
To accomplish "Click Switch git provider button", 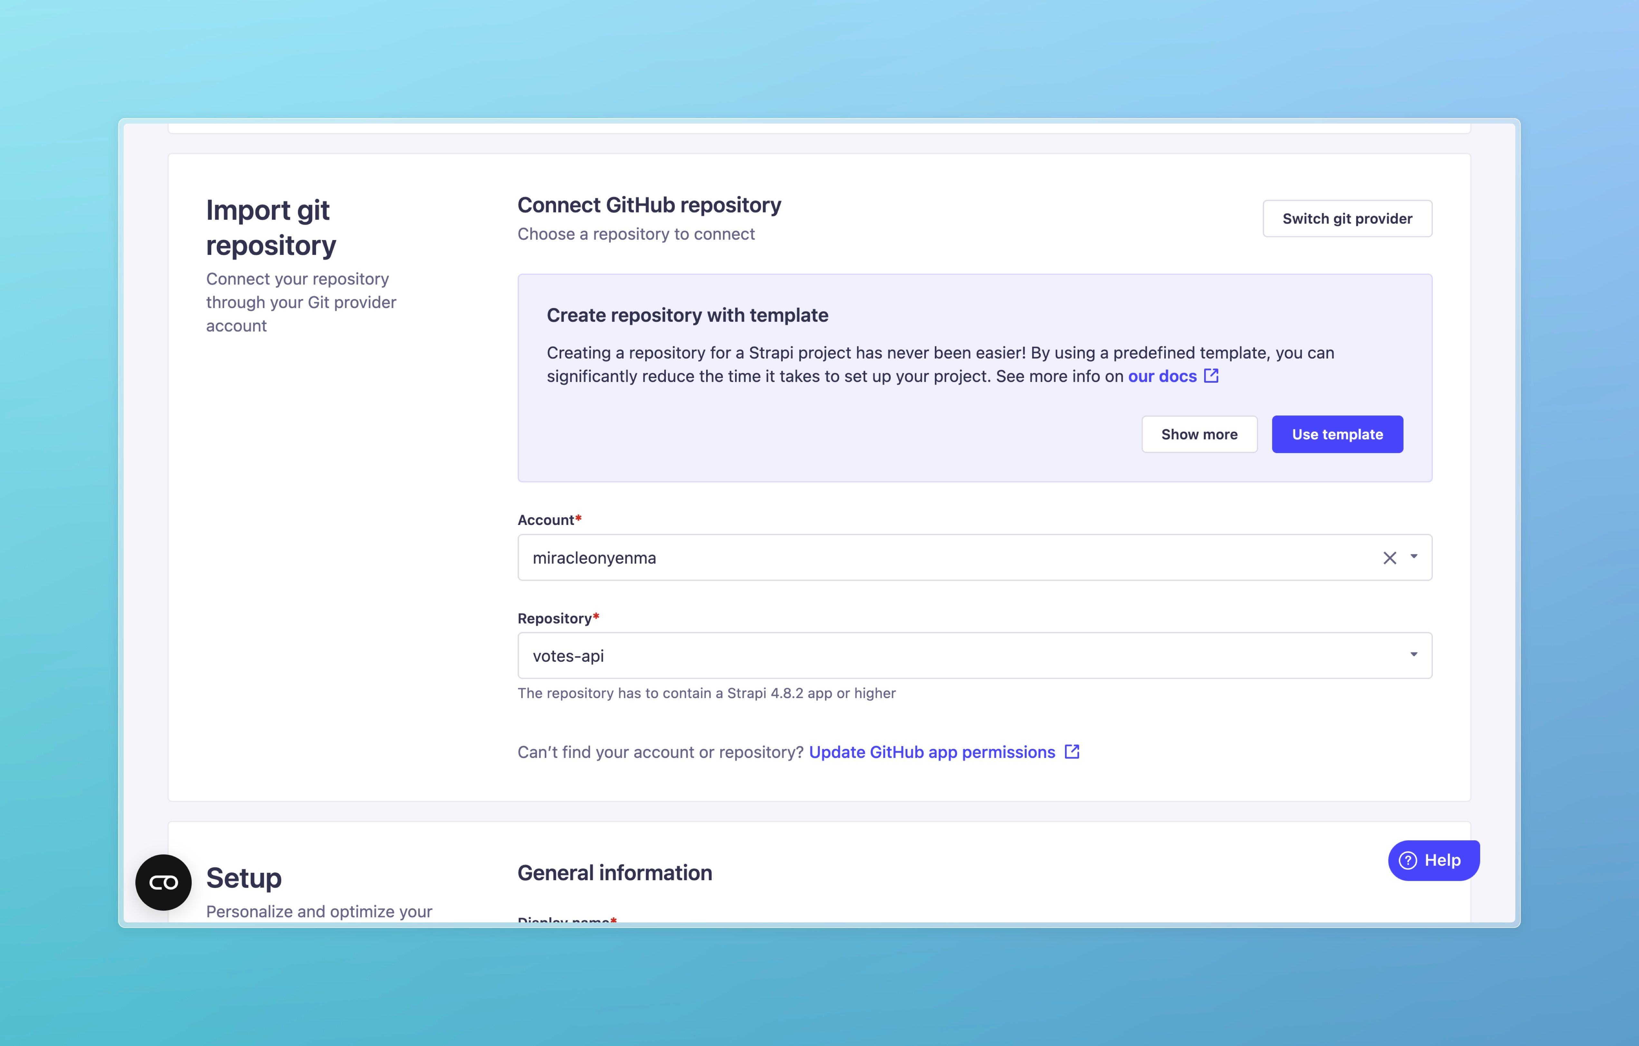I will click(1347, 218).
